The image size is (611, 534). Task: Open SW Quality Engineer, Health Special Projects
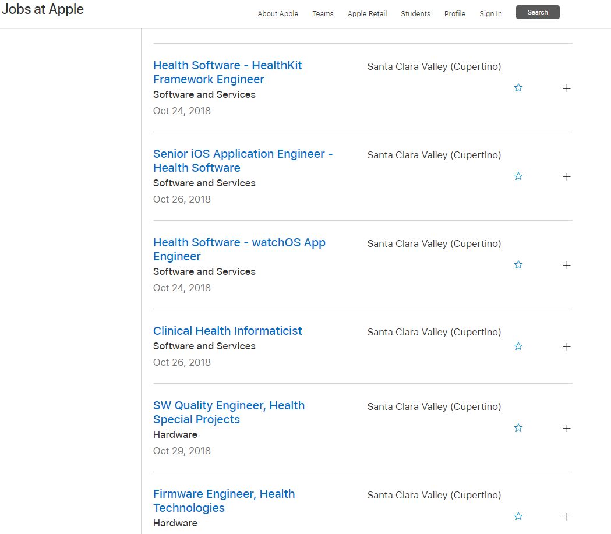(x=229, y=412)
